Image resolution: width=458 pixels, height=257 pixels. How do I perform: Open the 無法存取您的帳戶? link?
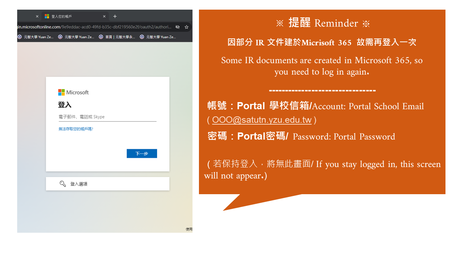point(76,129)
